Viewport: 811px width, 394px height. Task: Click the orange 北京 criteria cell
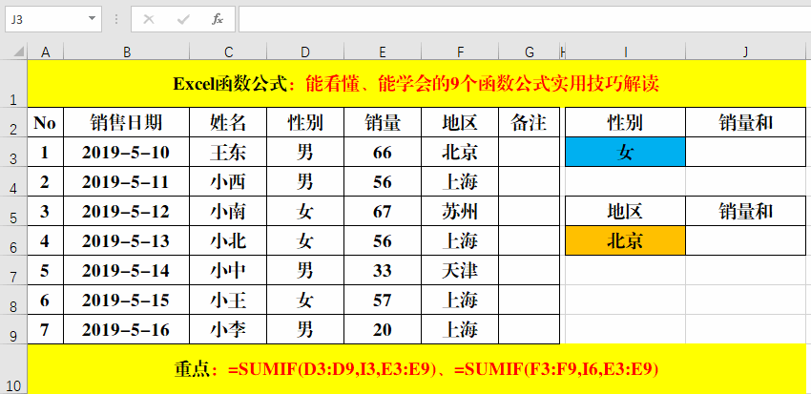pyautogui.click(x=626, y=240)
